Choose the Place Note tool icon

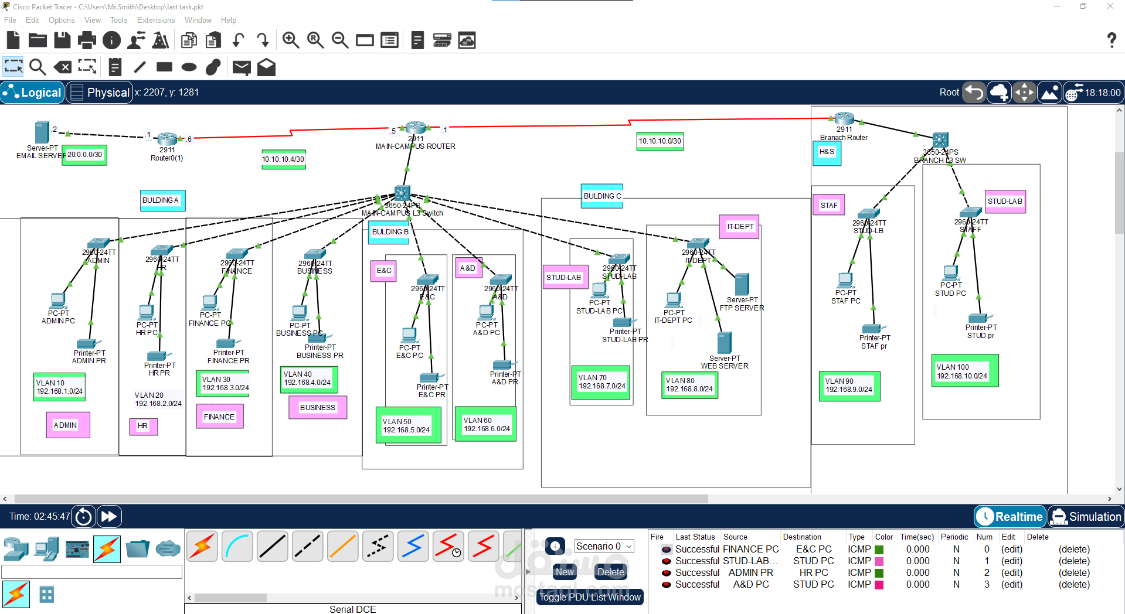click(x=115, y=67)
